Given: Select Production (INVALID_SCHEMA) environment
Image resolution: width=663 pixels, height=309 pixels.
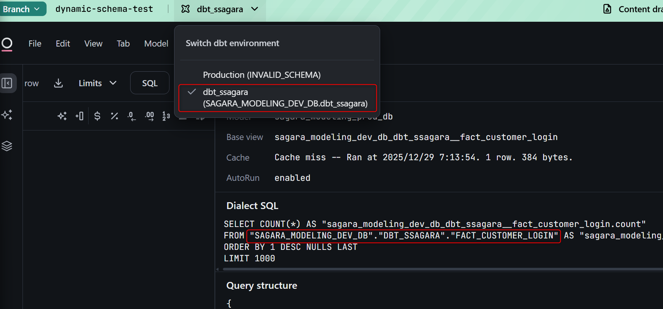Looking at the screenshot, I should [x=261, y=75].
